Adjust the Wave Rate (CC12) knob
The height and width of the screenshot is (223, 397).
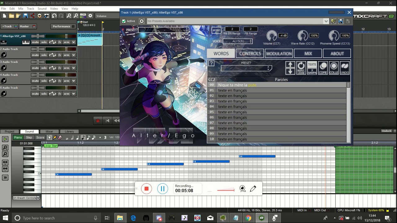pos(303,36)
